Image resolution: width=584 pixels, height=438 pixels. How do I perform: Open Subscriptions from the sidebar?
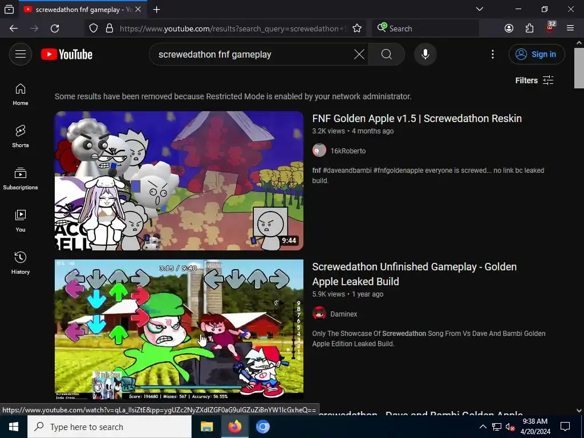[x=21, y=179]
